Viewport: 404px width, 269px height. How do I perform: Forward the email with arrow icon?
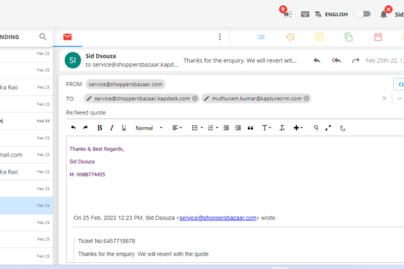tap(356, 61)
